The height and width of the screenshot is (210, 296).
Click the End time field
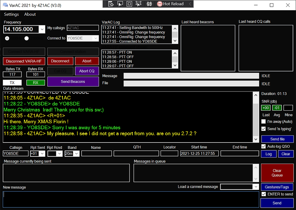[240, 153]
